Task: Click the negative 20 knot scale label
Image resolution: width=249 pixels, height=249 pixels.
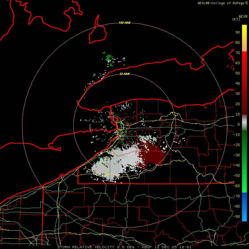Action: (x=237, y=145)
